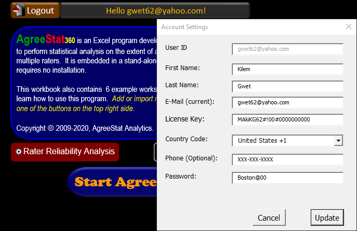The width and height of the screenshot is (357, 231).
Task: Click the E-Mail (current) label
Action: tap(190, 102)
